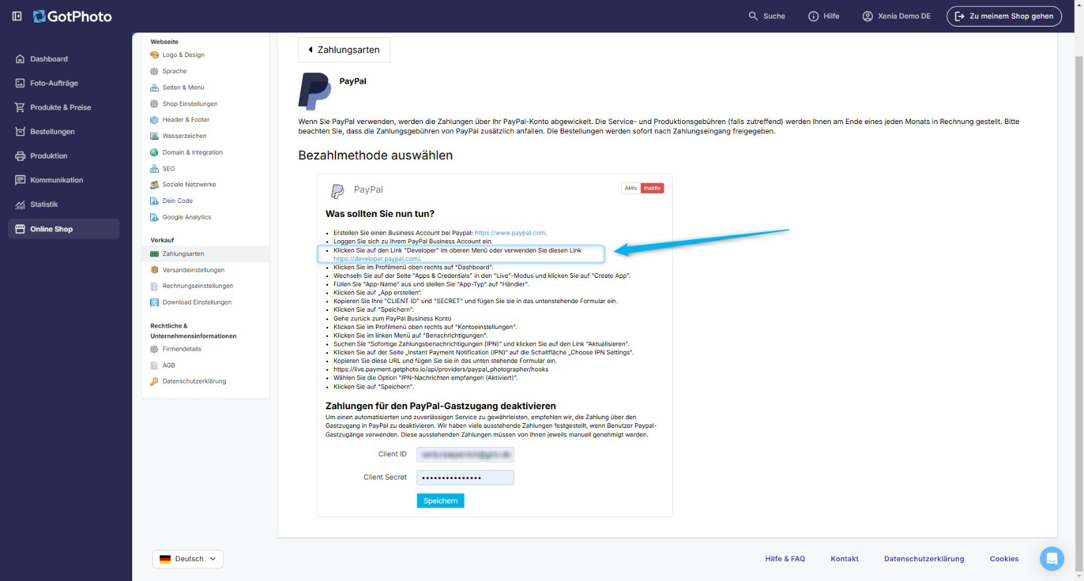Screen dimensions: 1084x581
Task: Click the Statistik chart icon
Action: tap(20, 204)
